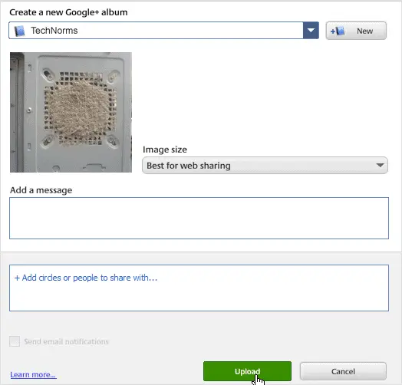Click the dusty computer case thumbnail
Screen dimensions: 402x385
coord(71,112)
